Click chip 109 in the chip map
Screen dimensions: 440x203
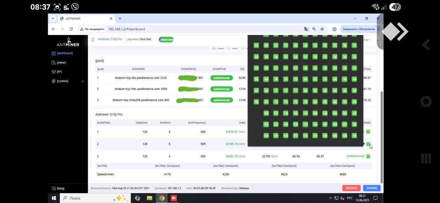click(x=315, y=113)
